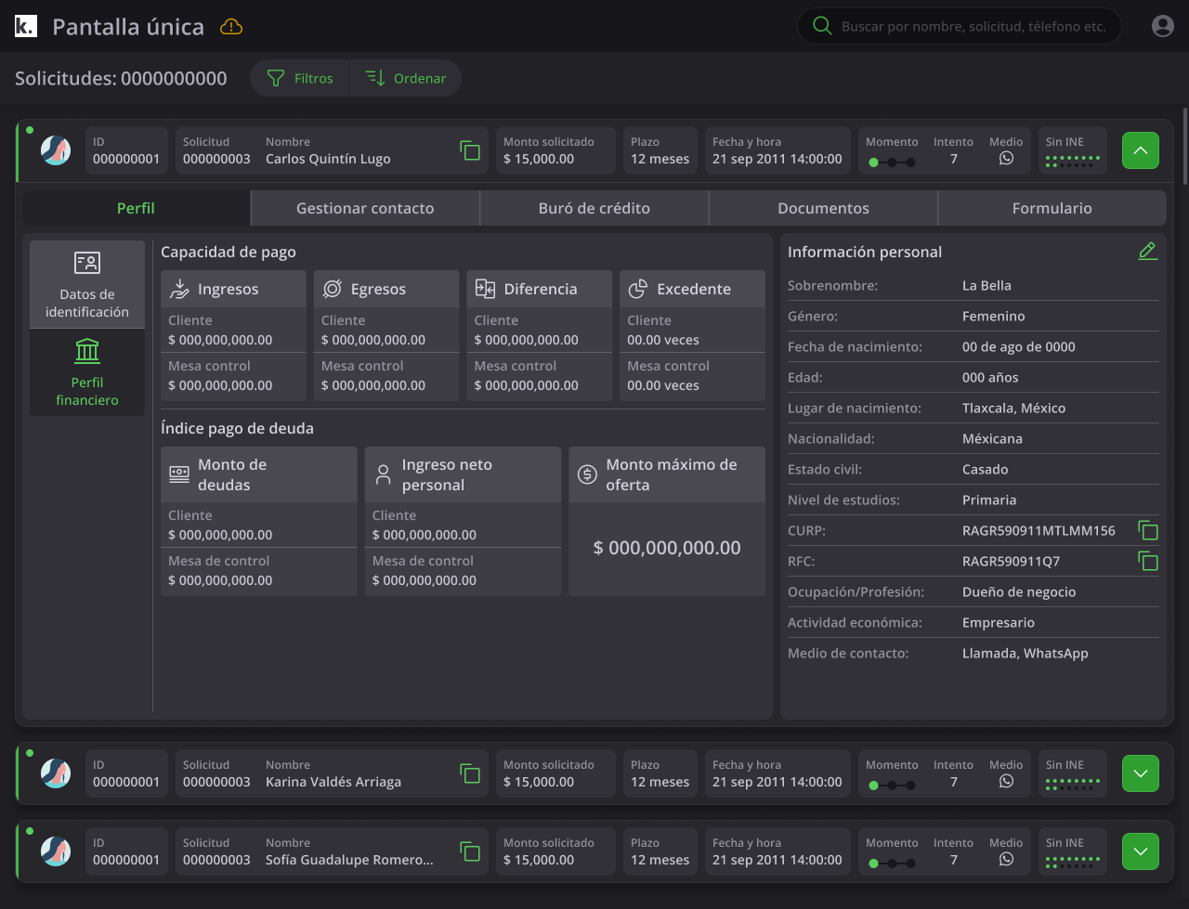The height and width of the screenshot is (909, 1189).
Task: Open the Formulario tab
Action: tap(1052, 208)
